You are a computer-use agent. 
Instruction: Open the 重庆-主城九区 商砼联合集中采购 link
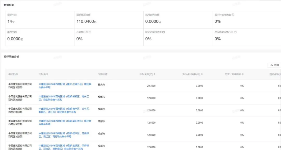pos(65,86)
